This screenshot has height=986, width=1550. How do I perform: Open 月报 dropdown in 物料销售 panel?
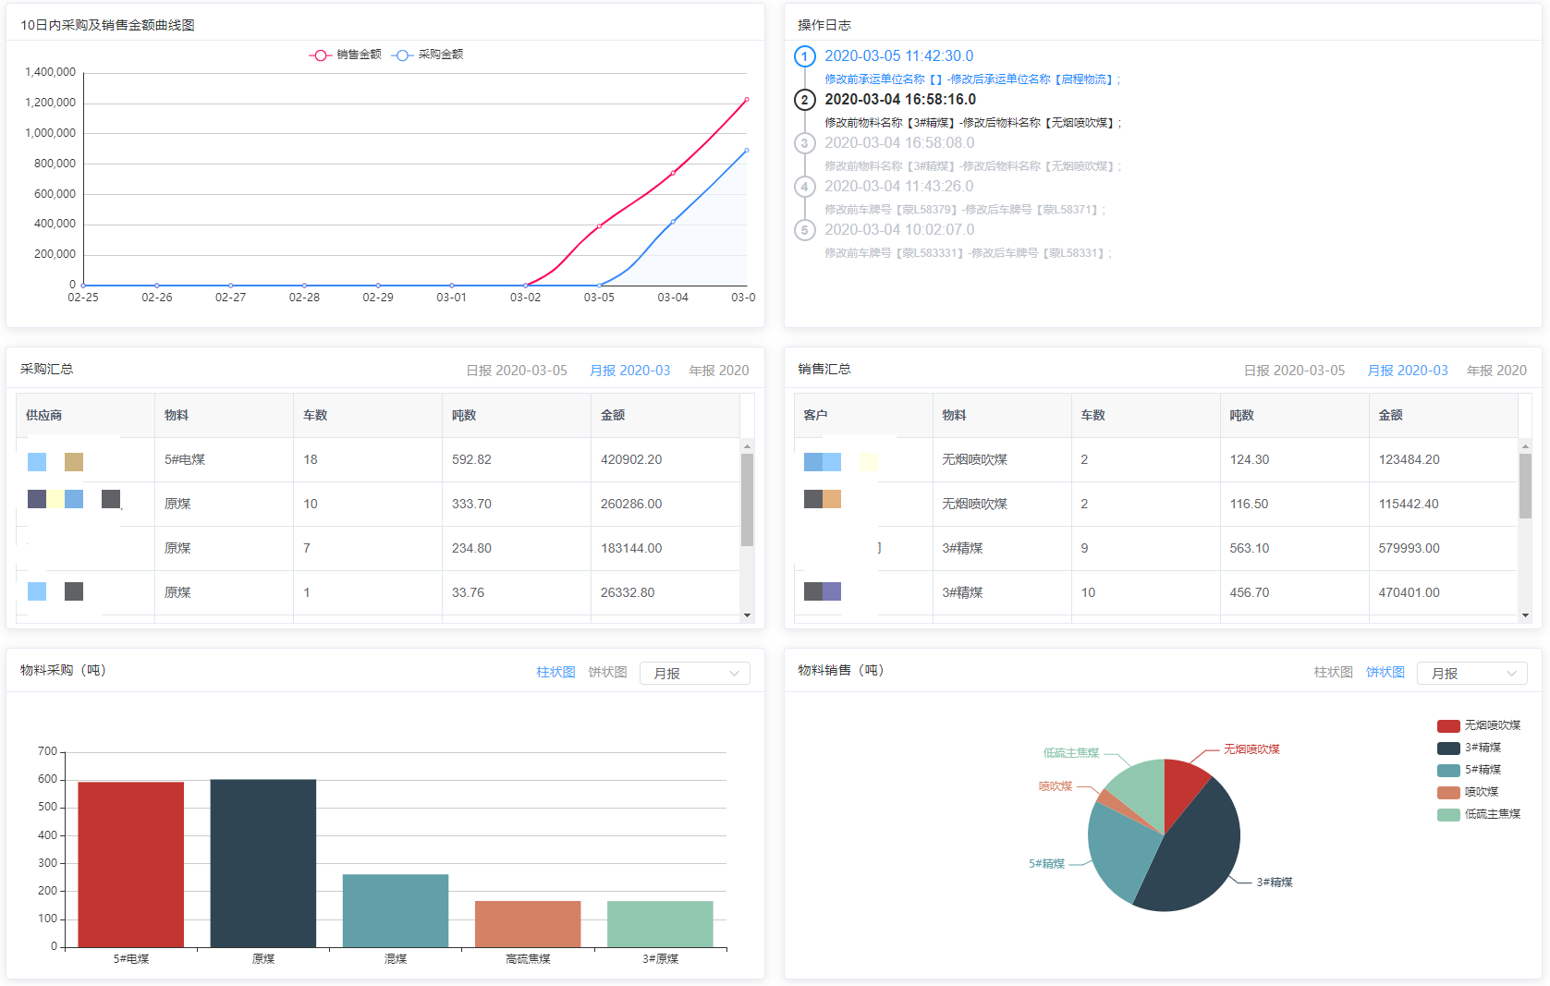click(1471, 674)
